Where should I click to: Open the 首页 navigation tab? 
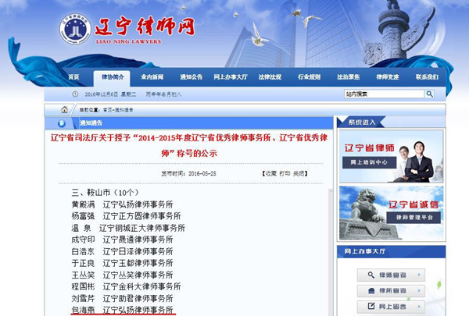coord(73,77)
